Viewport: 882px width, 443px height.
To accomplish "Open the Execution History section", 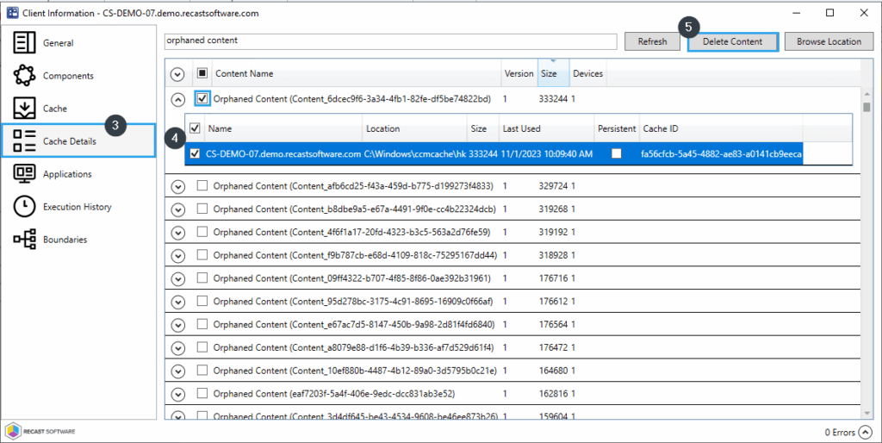I will [x=77, y=207].
